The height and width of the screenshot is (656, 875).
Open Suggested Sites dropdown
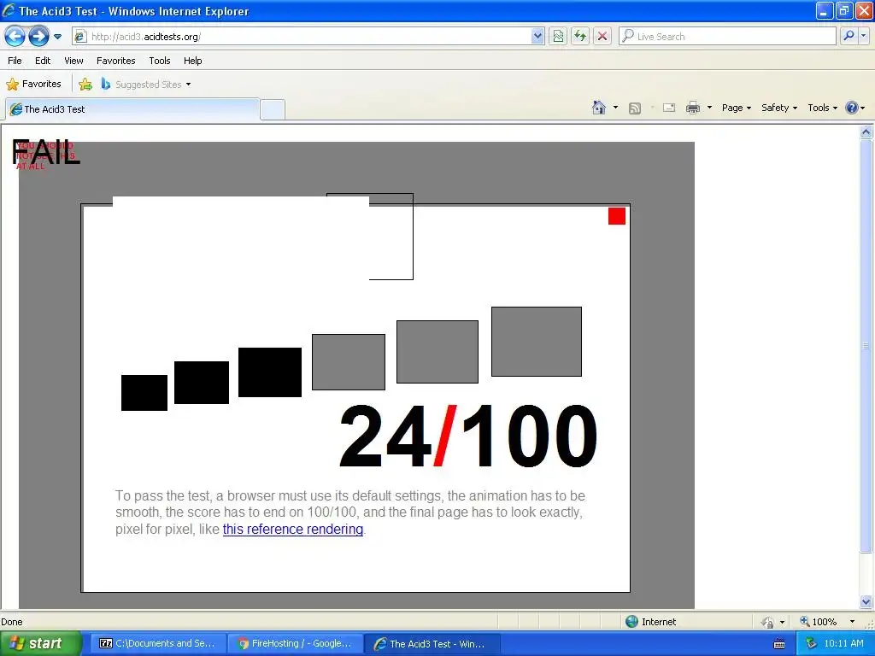145,85
